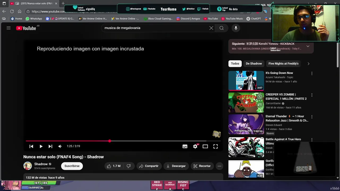The height and width of the screenshot is (191, 340).
Task: Open options menu for Battle Against A True Hero
Action: pos(312,140)
